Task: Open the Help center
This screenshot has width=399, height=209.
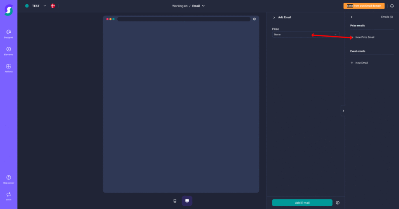Action: point(9,179)
